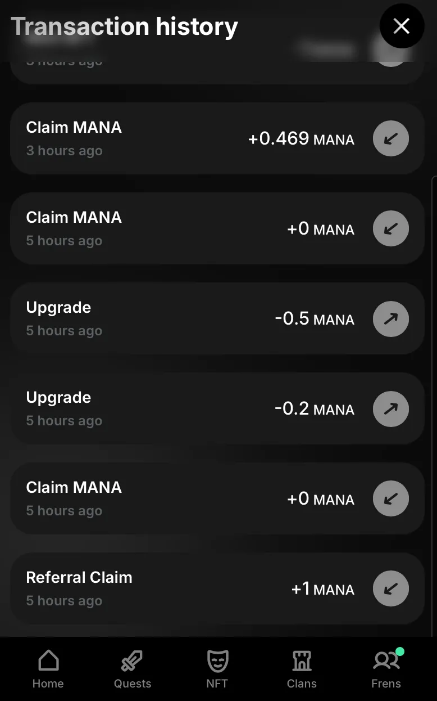Select the Frens people icon with green dot
437x701 pixels.
click(387, 660)
